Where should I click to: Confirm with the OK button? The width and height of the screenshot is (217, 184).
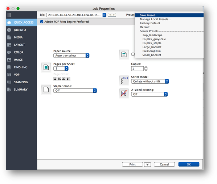click(189, 164)
